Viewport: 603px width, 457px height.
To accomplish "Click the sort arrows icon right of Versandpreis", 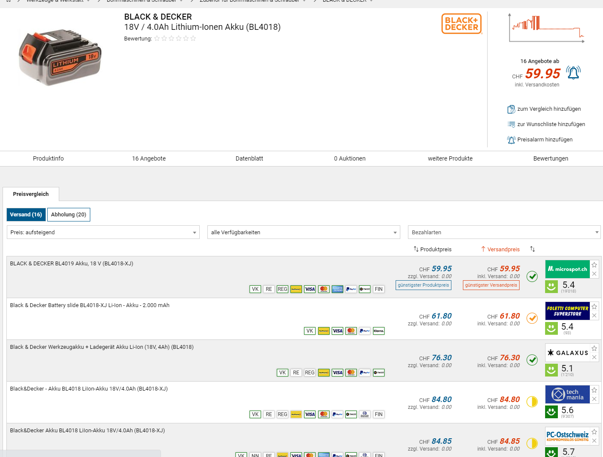I will tap(532, 249).
